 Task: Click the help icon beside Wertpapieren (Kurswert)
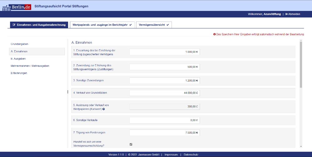[104, 109]
